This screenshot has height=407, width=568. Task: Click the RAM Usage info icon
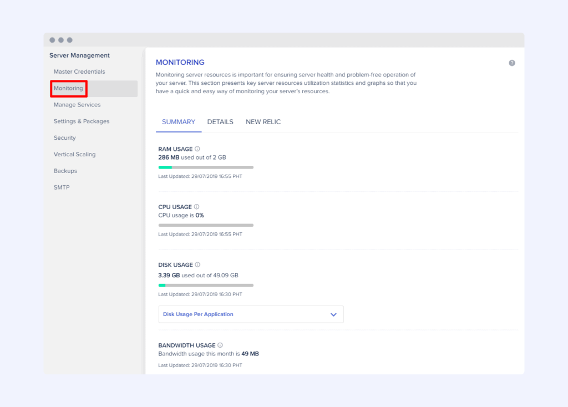point(197,149)
